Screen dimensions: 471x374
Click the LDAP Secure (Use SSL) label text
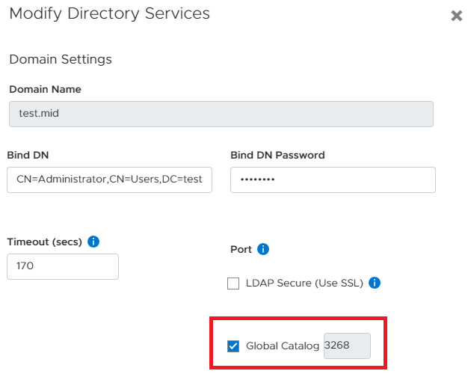pyautogui.click(x=304, y=283)
